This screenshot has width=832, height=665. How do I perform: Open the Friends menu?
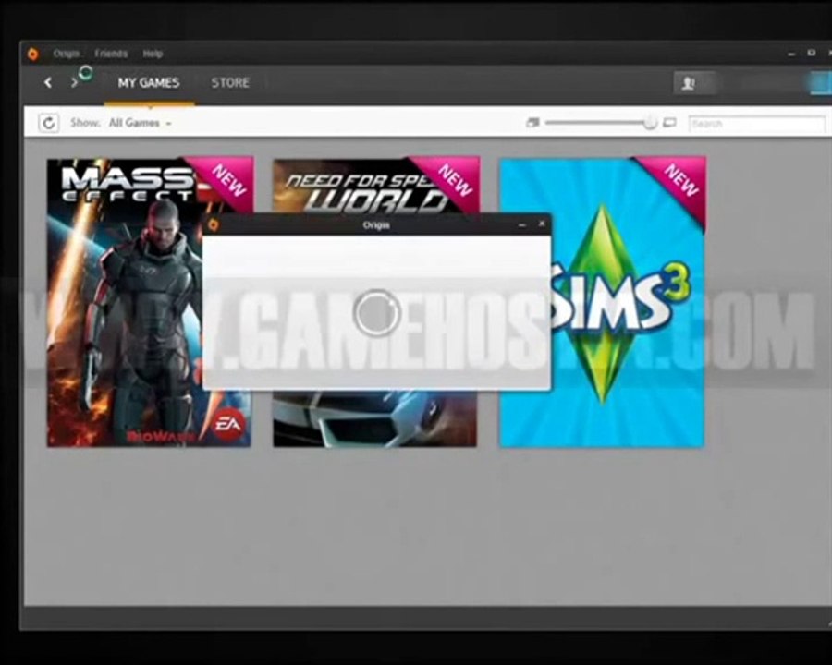(x=111, y=54)
